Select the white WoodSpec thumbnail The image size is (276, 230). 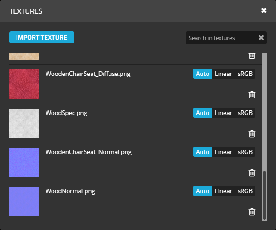pos(24,123)
